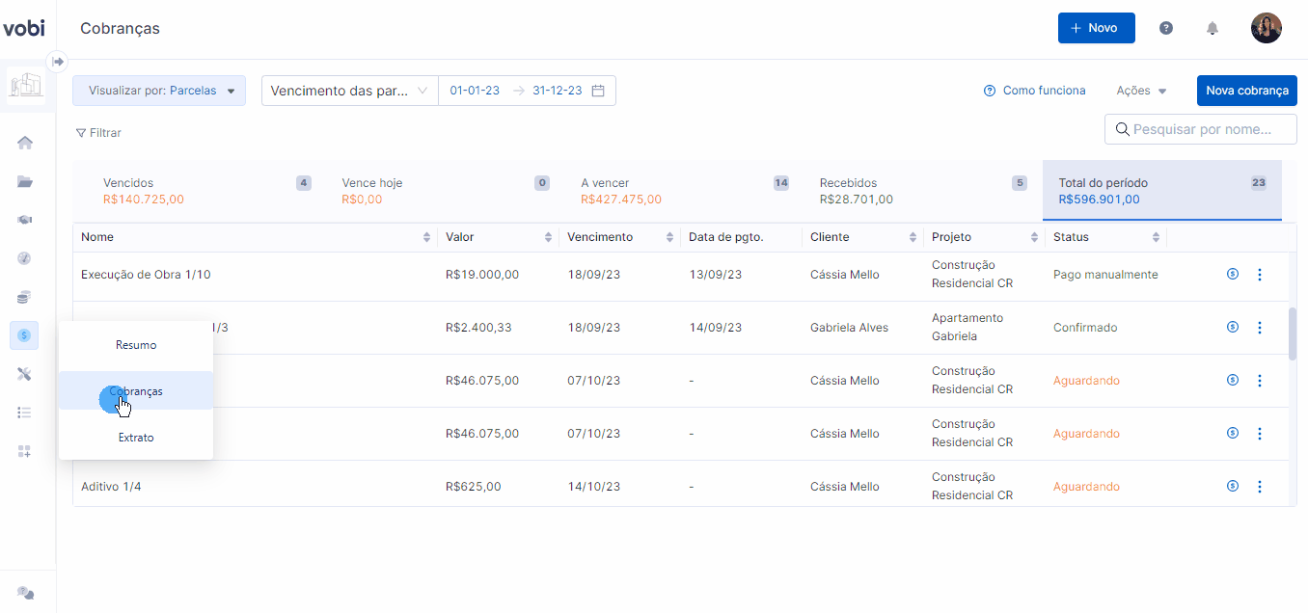Screen dimensions: 1308x613
Task: Click payment icon in R$2.400,33 row
Action: coord(1232,328)
